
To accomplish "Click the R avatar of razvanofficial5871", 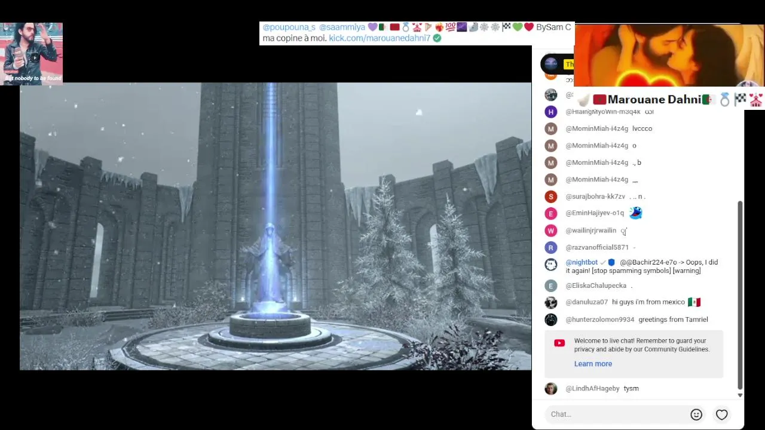I will (551, 247).
